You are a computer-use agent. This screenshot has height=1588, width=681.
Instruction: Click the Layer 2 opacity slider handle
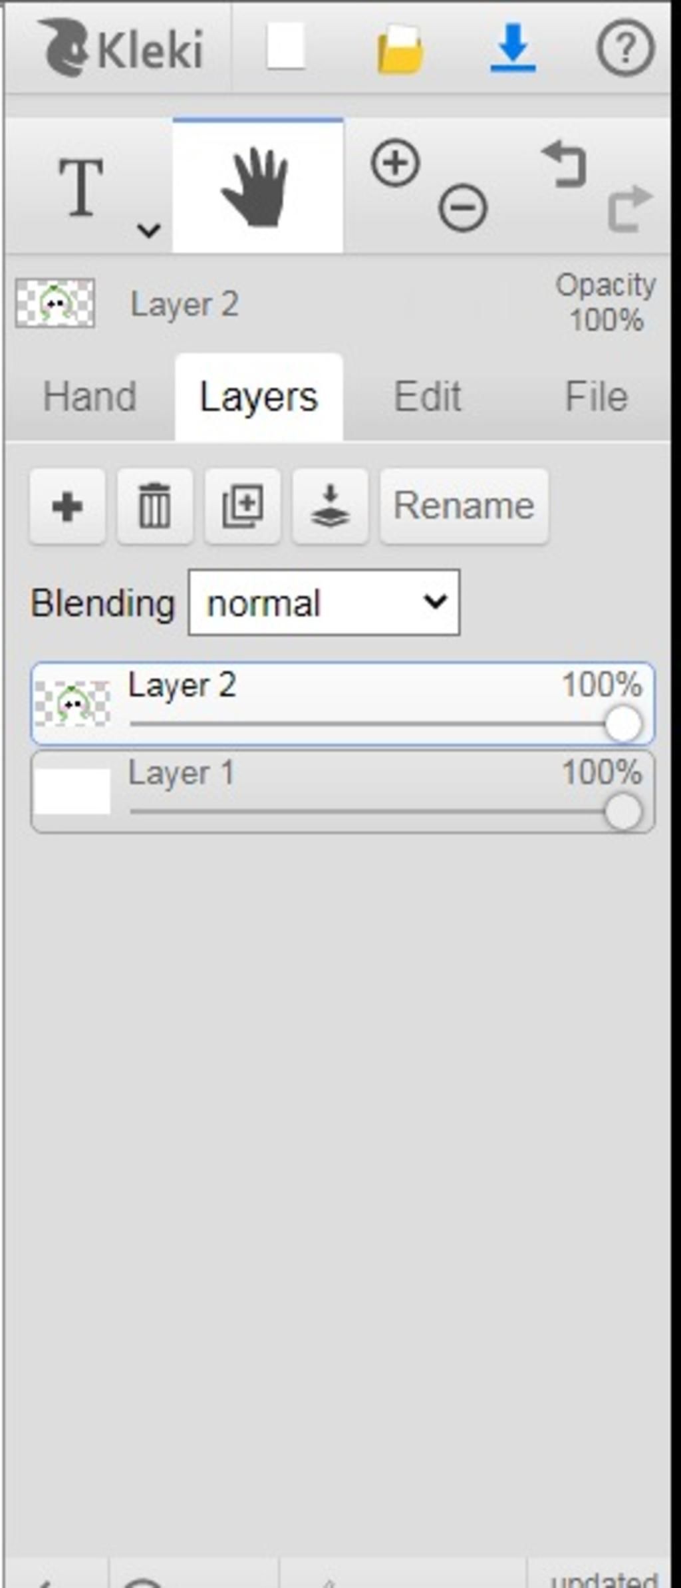623,724
